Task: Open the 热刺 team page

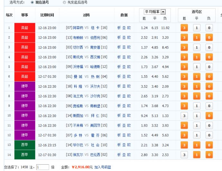Action: pos(95,76)
